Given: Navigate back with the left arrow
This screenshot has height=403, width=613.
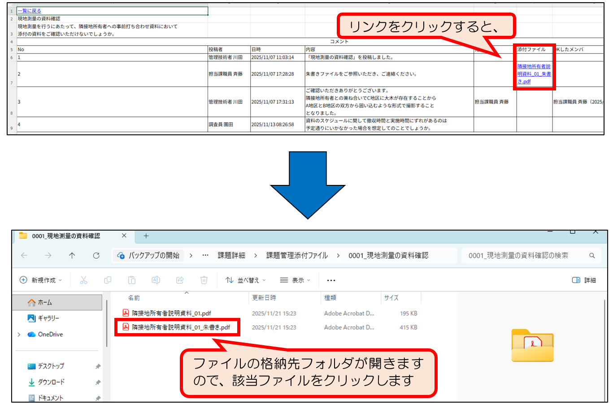Looking at the screenshot, I should (24, 255).
